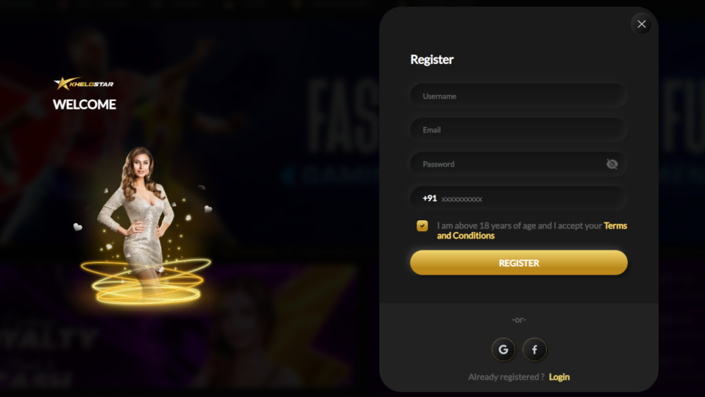
Task: Click the Register heading text
Action: [x=432, y=59]
